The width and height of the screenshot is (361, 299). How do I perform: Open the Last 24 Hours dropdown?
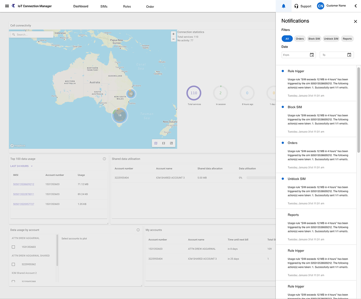(x=21, y=166)
